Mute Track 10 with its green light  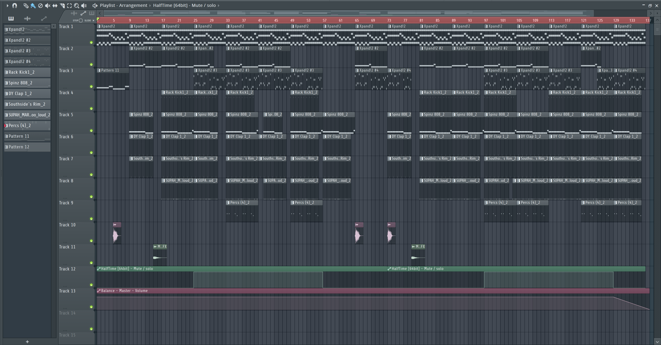point(91,241)
